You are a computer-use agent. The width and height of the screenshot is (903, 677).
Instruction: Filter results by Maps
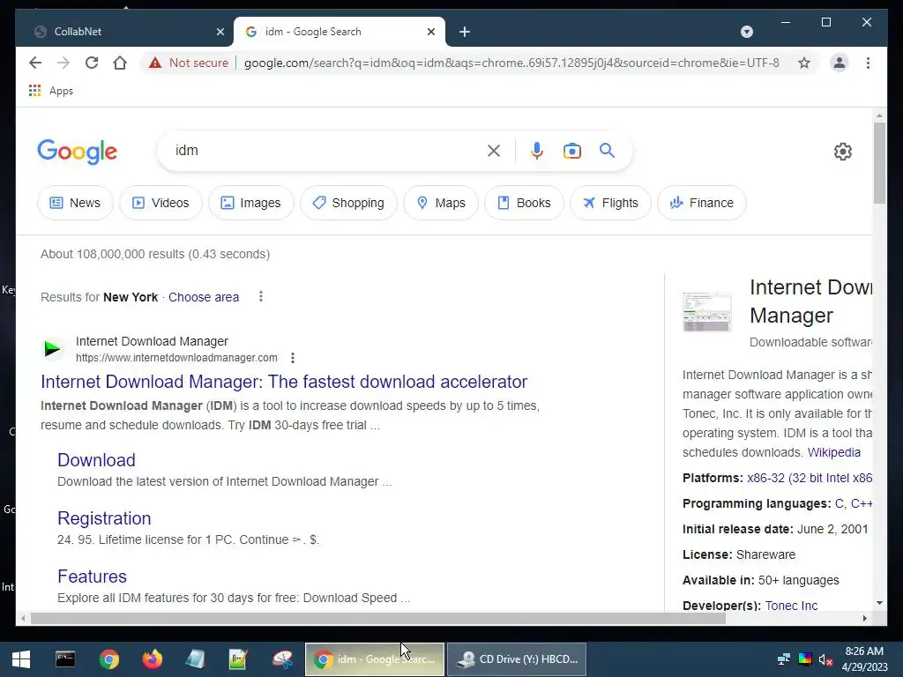tap(441, 203)
